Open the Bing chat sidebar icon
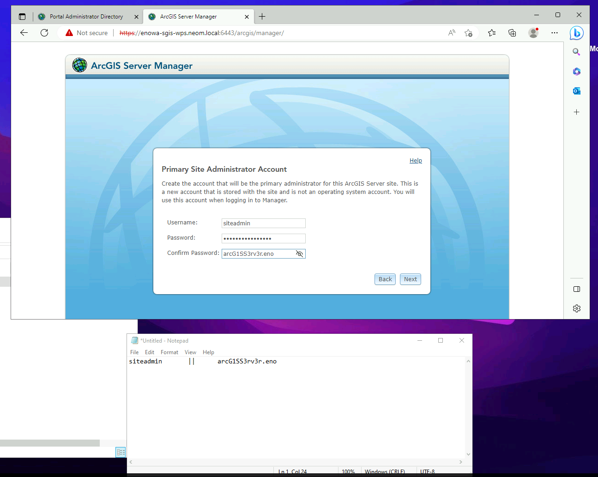The image size is (598, 477). (x=576, y=33)
